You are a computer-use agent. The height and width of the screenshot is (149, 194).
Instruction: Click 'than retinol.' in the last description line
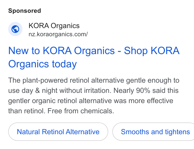click(x=27, y=111)
